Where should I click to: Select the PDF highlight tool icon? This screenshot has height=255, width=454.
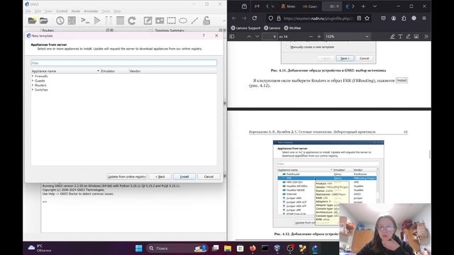[x=392, y=37]
